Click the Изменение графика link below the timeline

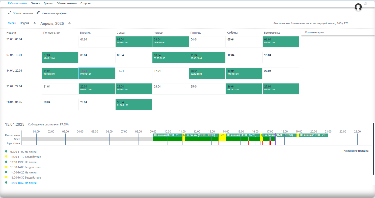point(356,151)
